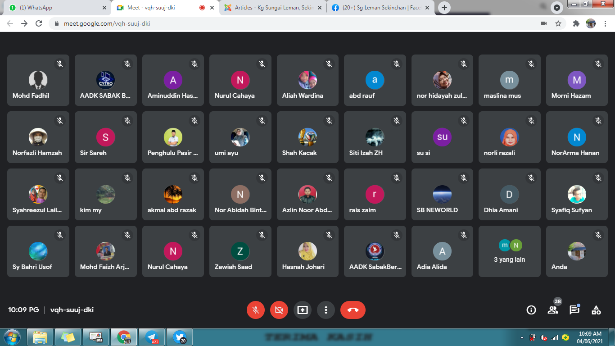
Task: Open the Chrome extensions puzzle icon
Action: point(576,23)
